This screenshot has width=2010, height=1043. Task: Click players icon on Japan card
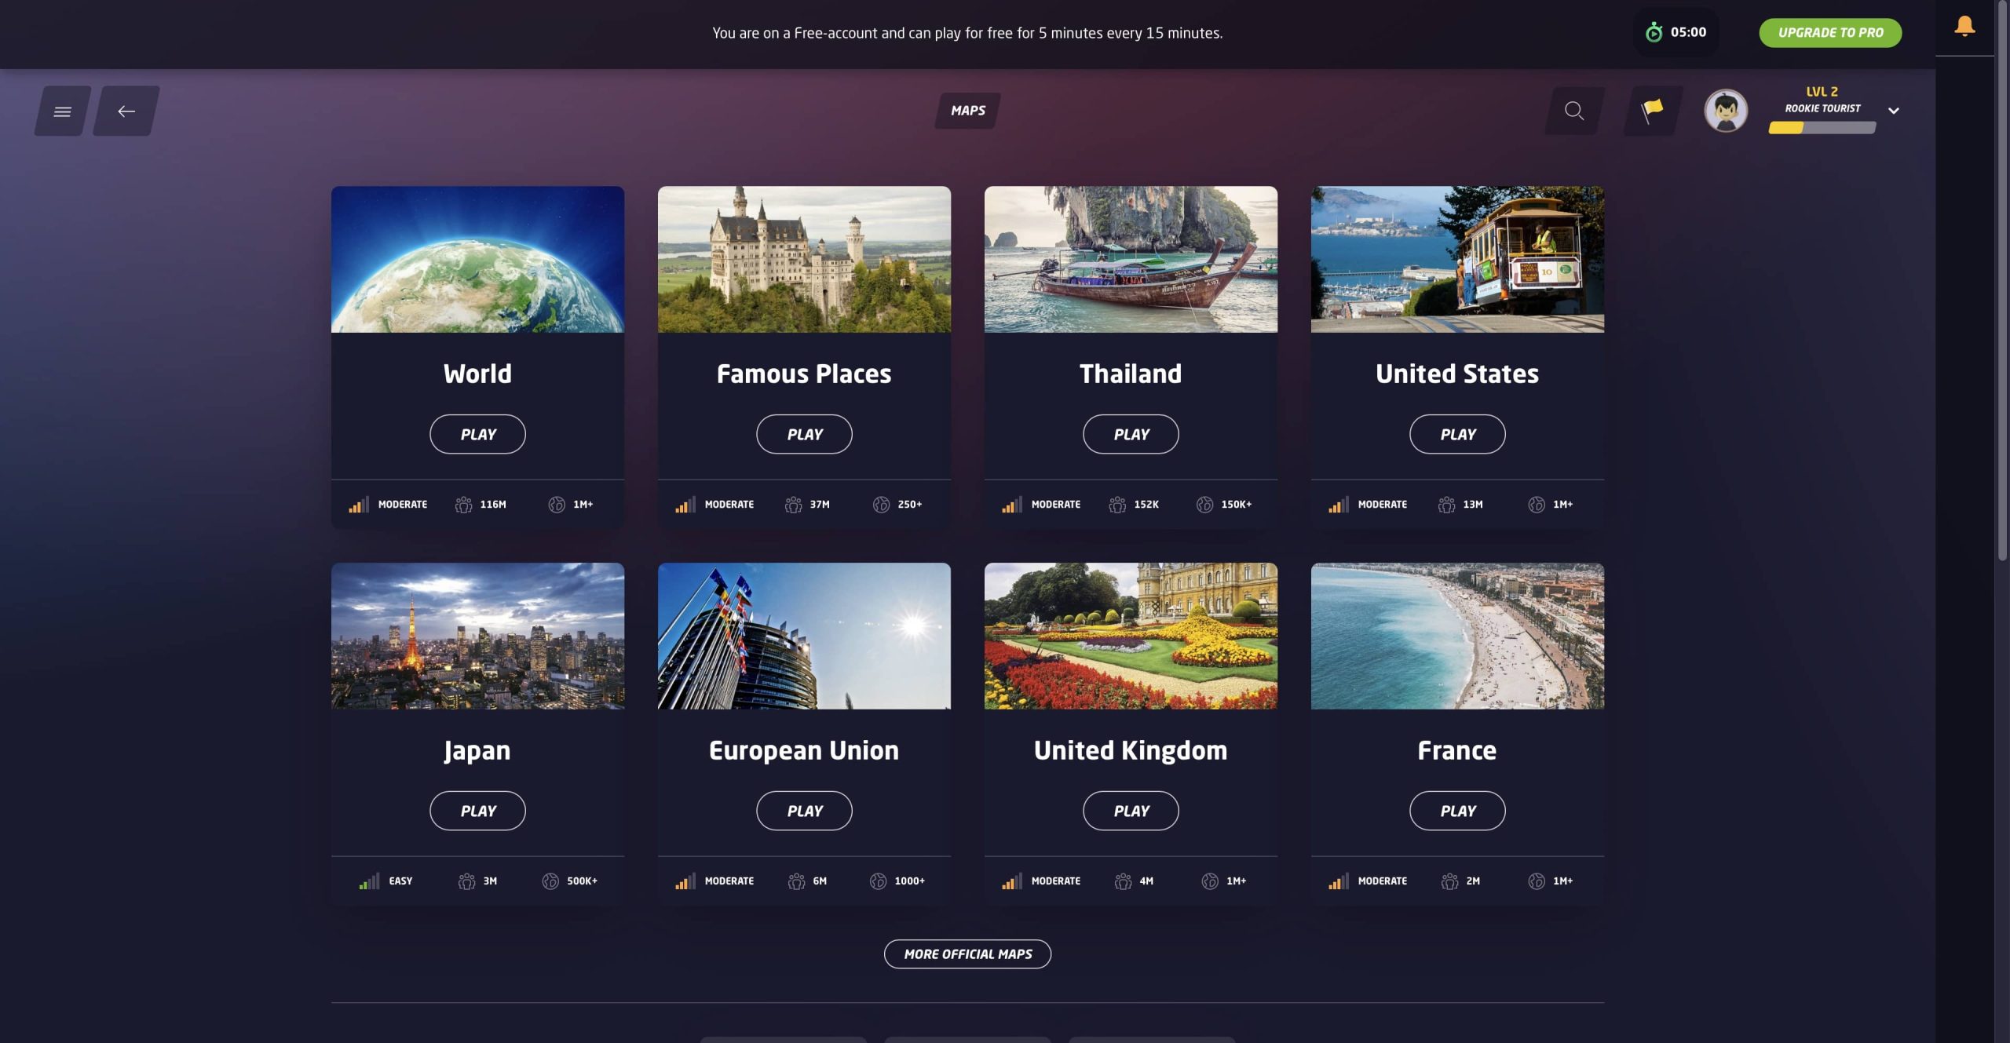tap(466, 881)
